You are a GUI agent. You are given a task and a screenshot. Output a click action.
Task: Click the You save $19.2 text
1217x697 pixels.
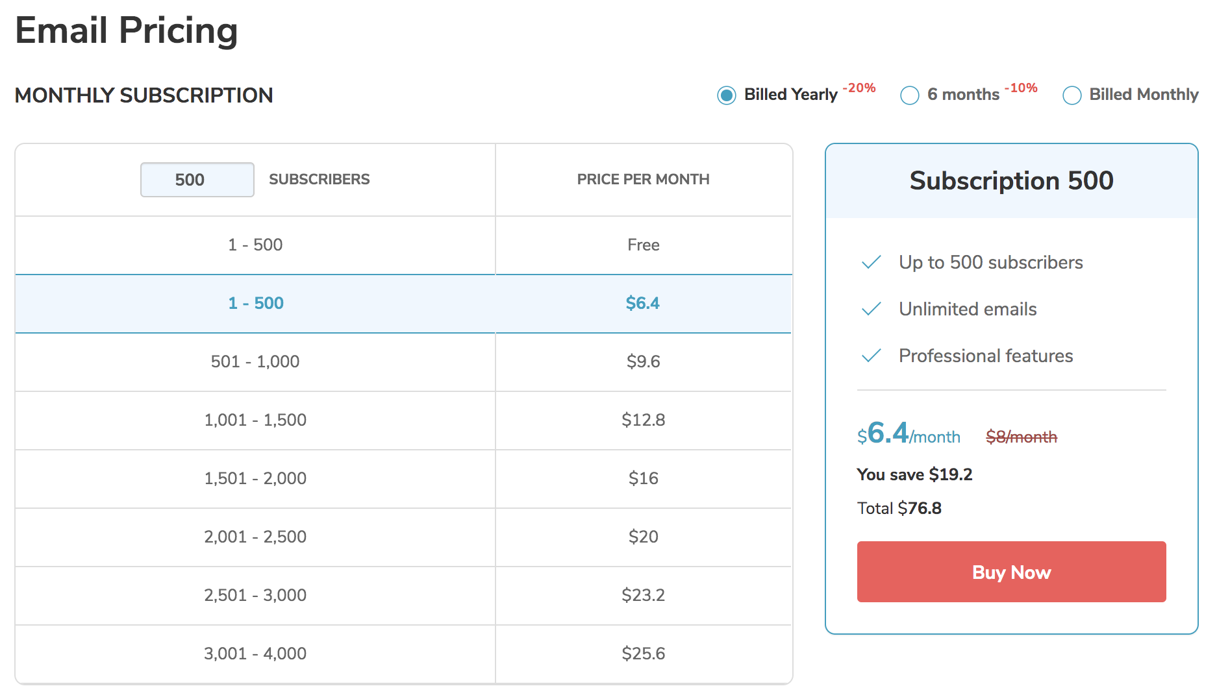914,474
